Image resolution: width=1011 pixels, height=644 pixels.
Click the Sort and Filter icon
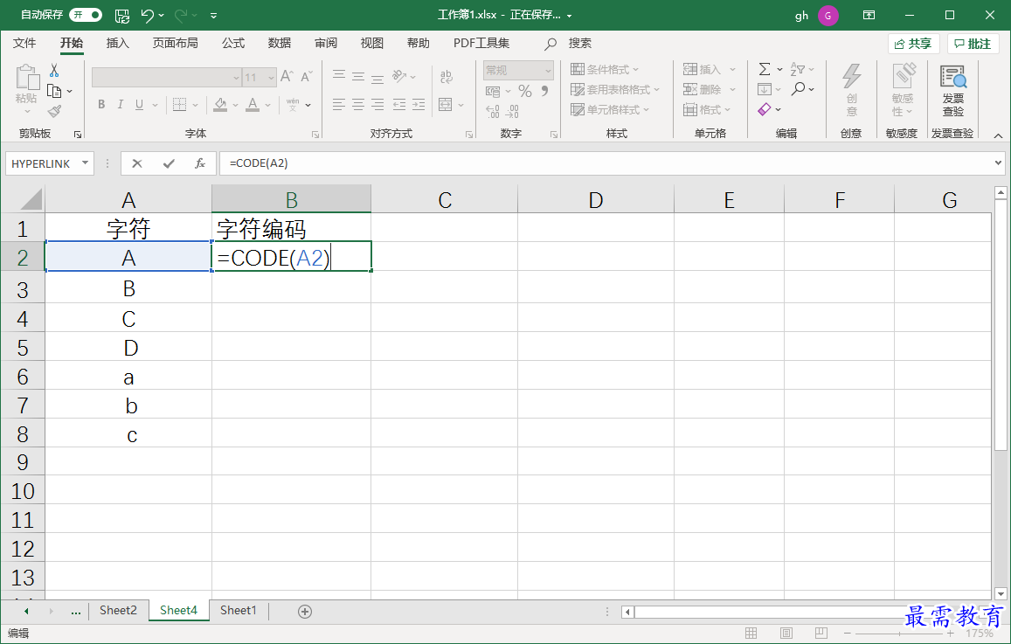point(798,69)
